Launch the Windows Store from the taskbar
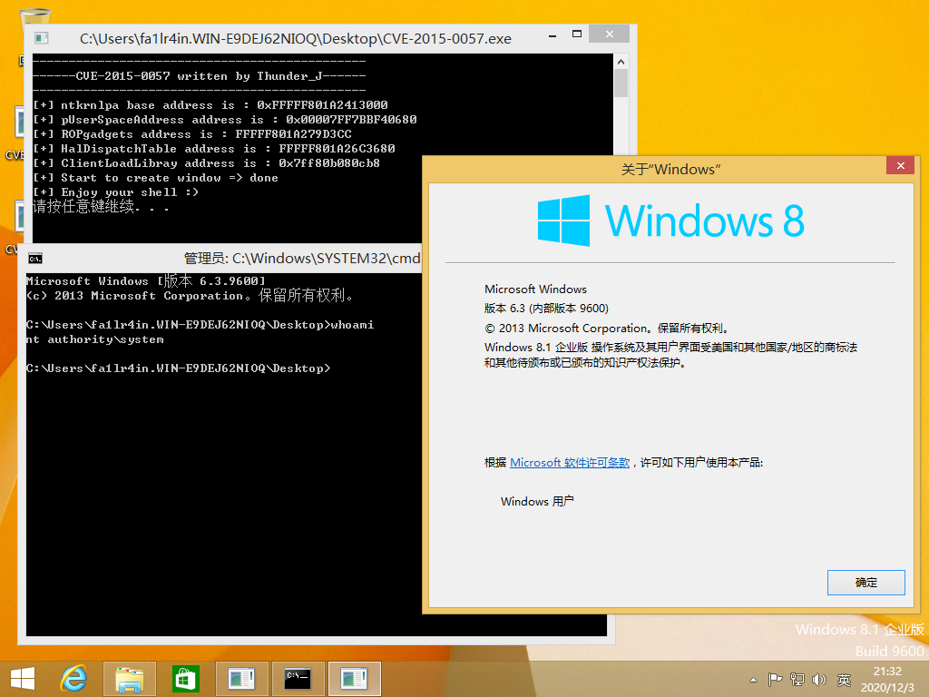This screenshot has width=929, height=697. [185, 678]
